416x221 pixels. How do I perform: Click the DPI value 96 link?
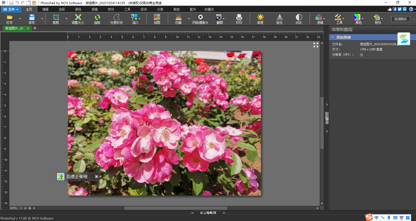(361, 55)
